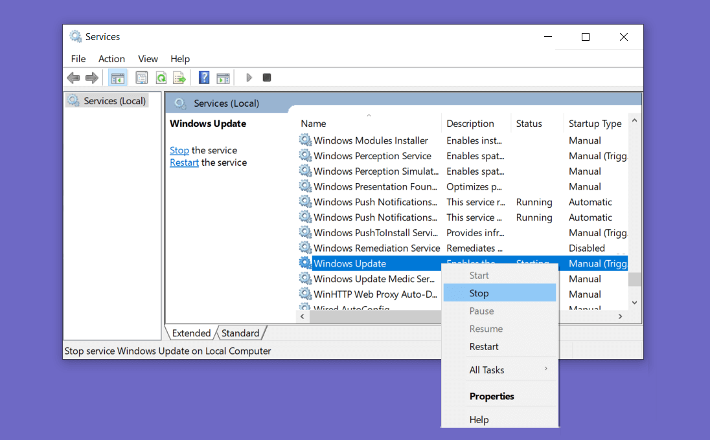Click the gear icon for Windows Modules Installer
This screenshot has width=710, height=440.
click(x=306, y=140)
